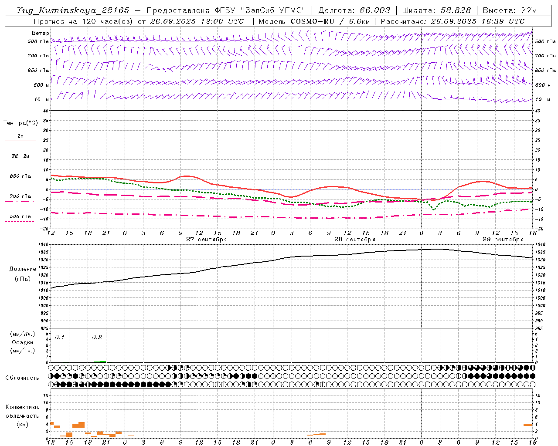Click the 'Осадки' precipitation label
This screenshot has width=558, height=446.
point(23,342)
